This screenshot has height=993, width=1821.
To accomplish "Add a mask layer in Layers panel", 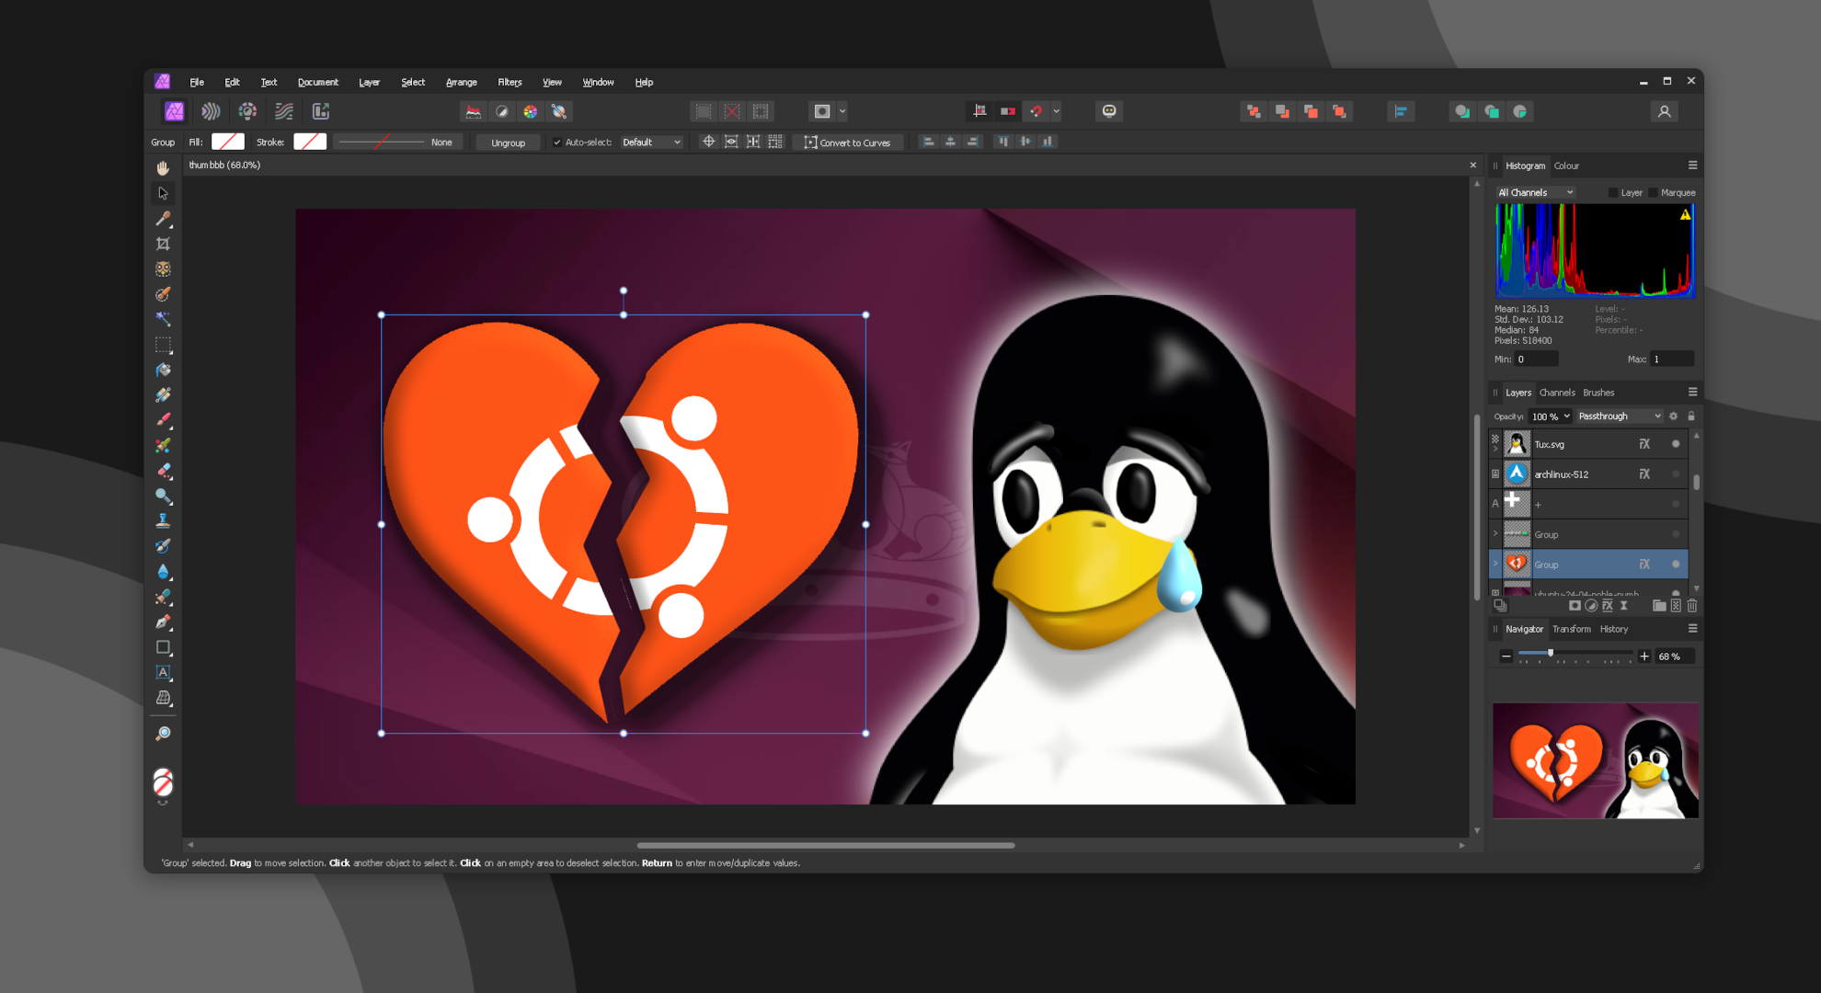I will click(x=1575, y=606).
